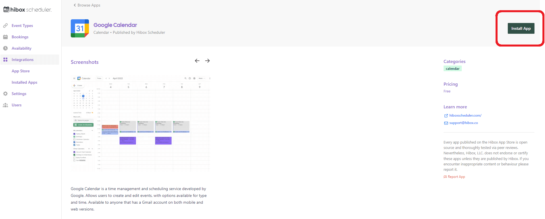Select the calendar category tag
Image resolution: width=545 pixels, height=219 pixels.
(x=452, y=69)
